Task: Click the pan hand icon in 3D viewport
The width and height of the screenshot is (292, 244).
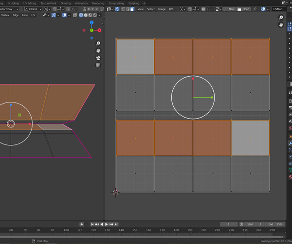Action: [98, 51]
